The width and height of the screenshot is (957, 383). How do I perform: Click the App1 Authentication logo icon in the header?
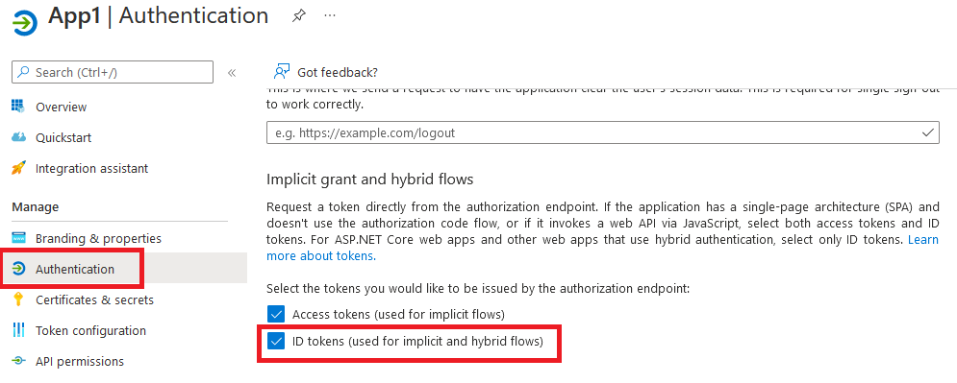click(x=24, y=24)
